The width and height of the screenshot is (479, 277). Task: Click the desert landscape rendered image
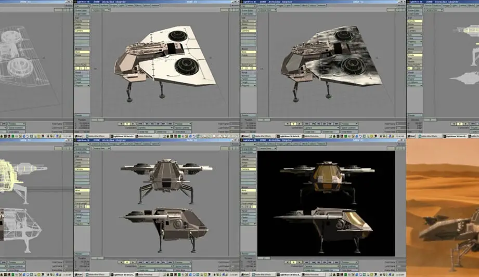tap(442, 208)
